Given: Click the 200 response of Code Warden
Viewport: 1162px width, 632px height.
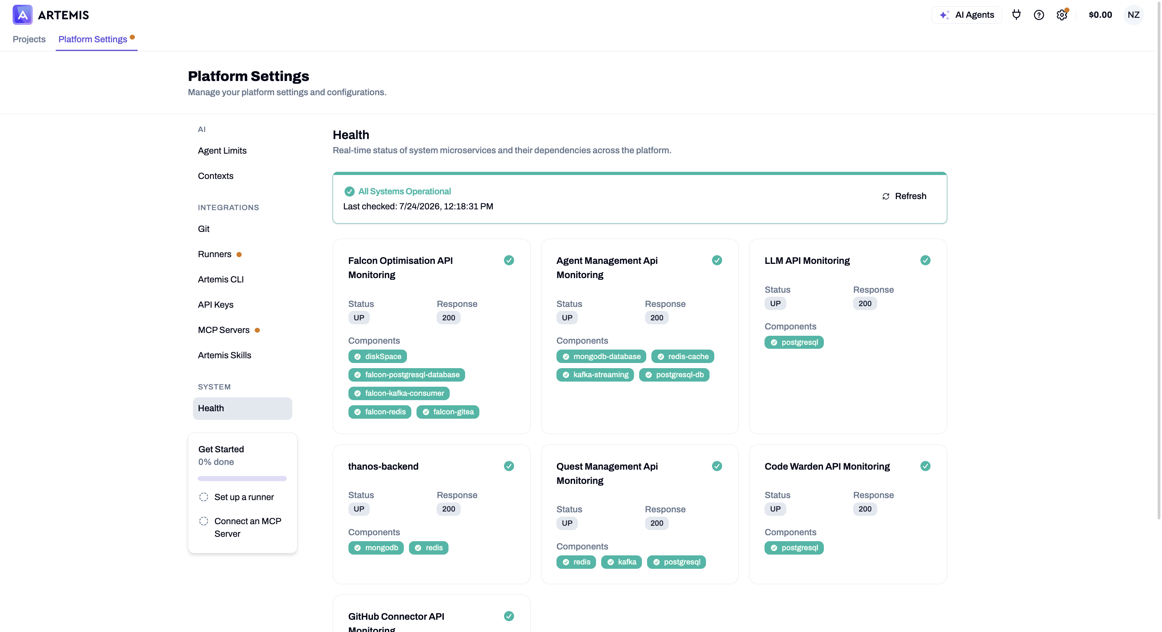Looking at the screenshot, I should 865,509.
